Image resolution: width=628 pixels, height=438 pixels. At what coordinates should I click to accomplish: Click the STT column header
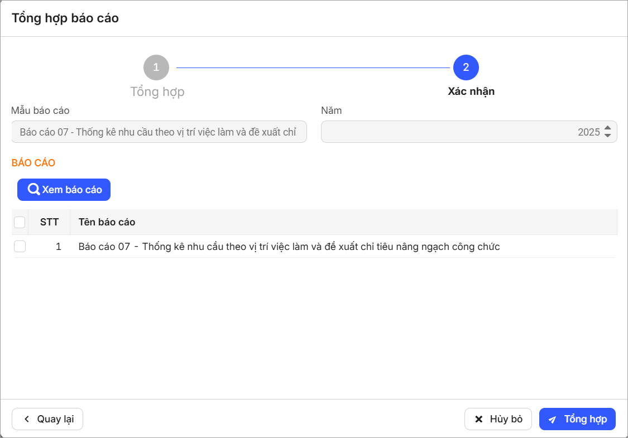point(49,222)
